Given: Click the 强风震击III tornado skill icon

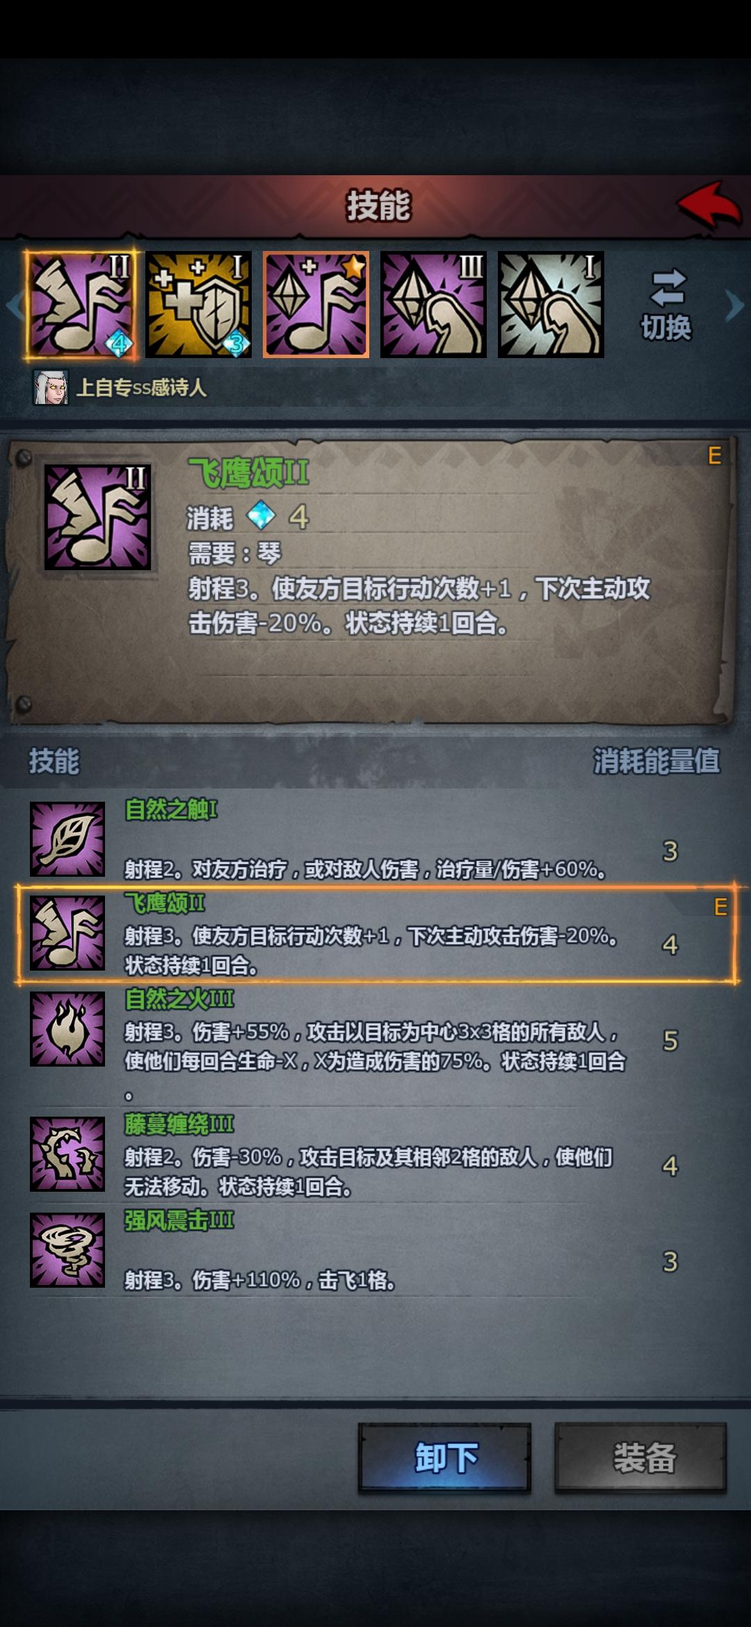Looking at the screenshot, I should point(67,1249).
